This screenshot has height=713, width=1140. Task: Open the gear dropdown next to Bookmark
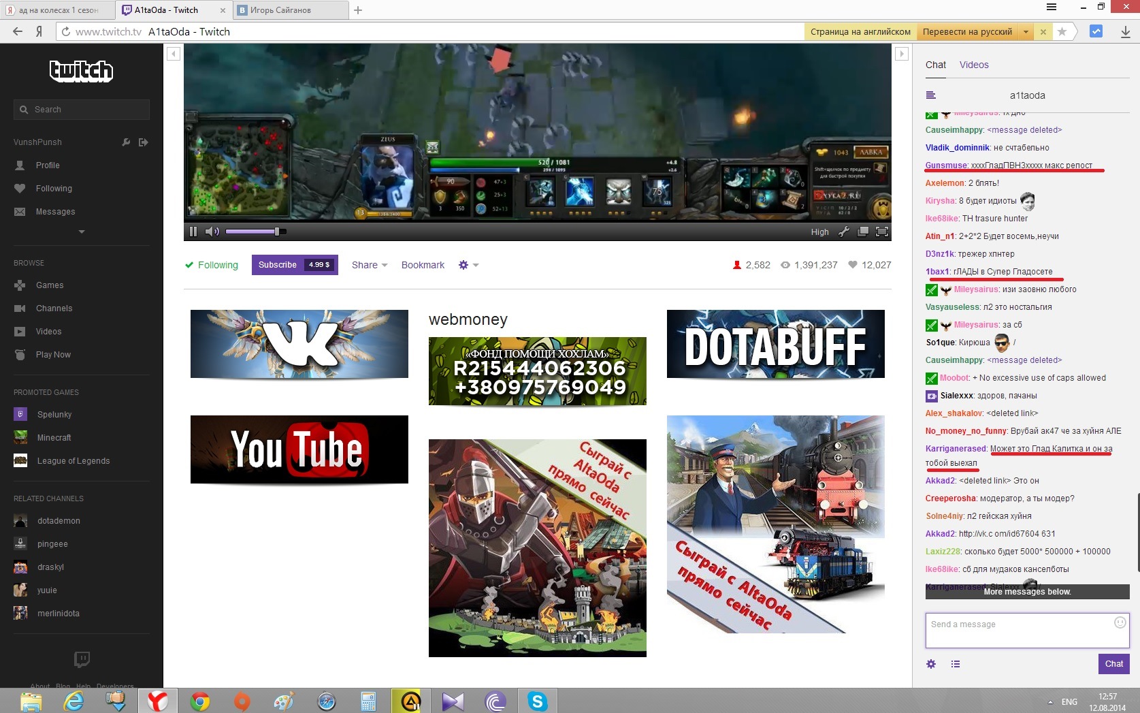(469, 265)
